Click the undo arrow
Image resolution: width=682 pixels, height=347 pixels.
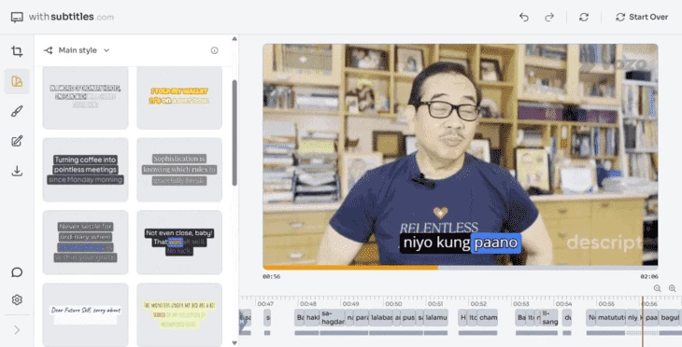[524, 17]
